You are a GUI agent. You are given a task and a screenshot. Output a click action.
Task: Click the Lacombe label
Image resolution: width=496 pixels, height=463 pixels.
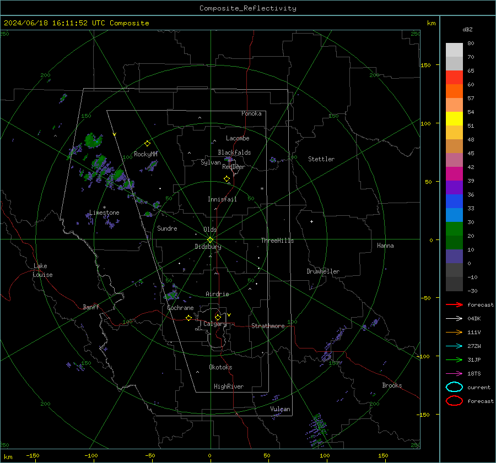(238, 138)
